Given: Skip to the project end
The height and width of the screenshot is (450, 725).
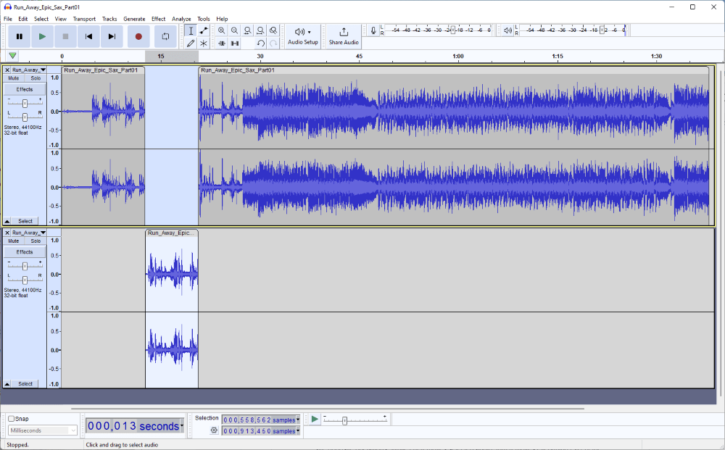Looking at the screenshot, I should 112,36.
